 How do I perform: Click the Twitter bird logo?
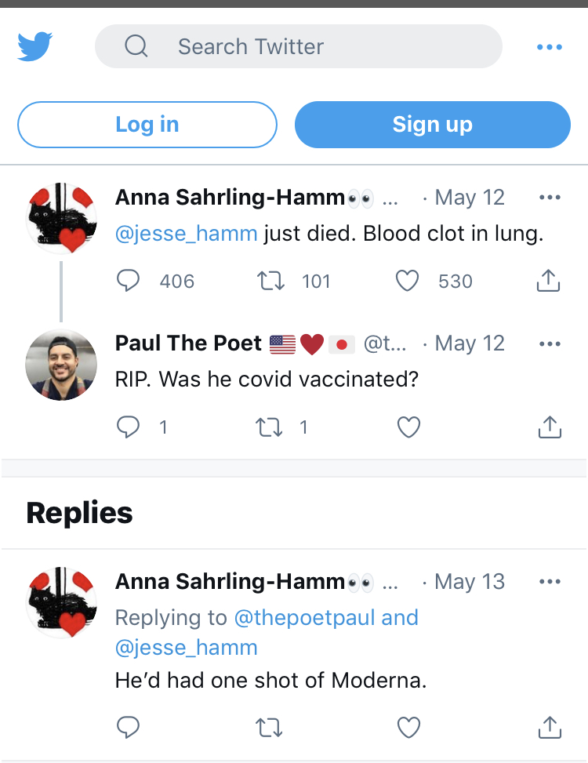tap(35, 47)
